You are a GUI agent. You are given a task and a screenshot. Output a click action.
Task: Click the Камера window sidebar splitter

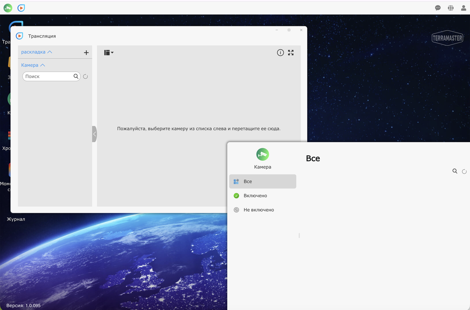tap(299, 236)
